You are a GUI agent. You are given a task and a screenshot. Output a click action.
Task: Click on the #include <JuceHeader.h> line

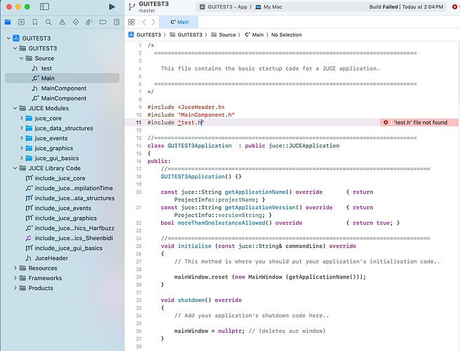[x=186, y=107]
